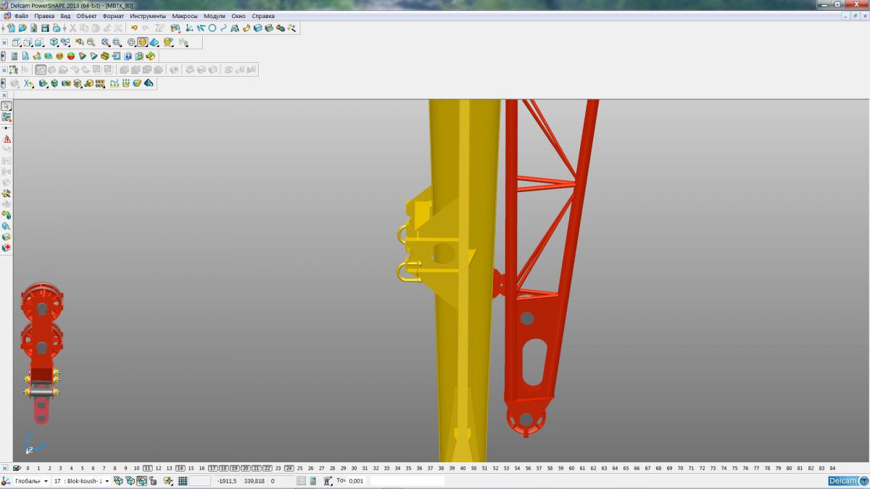This screenshot has width=870, height=489.
Task: Toggle level 20 visibility button
Action: click(245, 468)
